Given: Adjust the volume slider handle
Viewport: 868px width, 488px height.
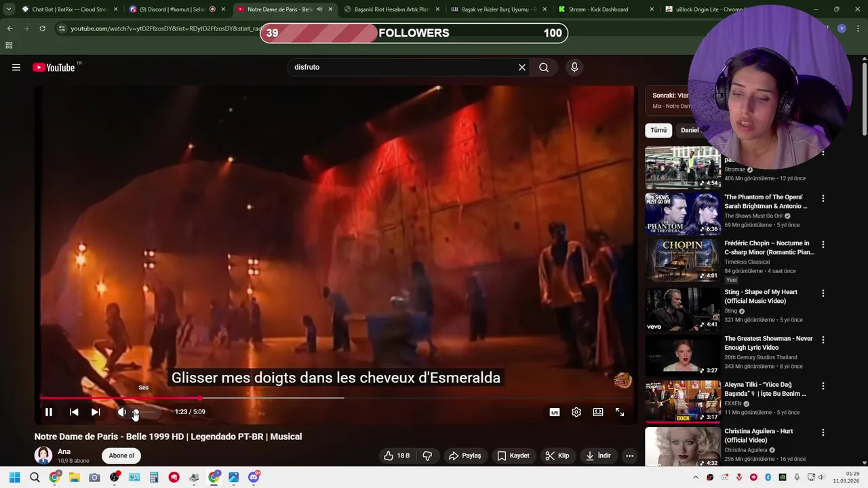Looking at the screenshot, I should [x=136, y=412].
